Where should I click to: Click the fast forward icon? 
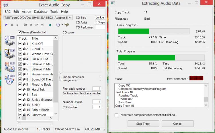tap(36, 25)
